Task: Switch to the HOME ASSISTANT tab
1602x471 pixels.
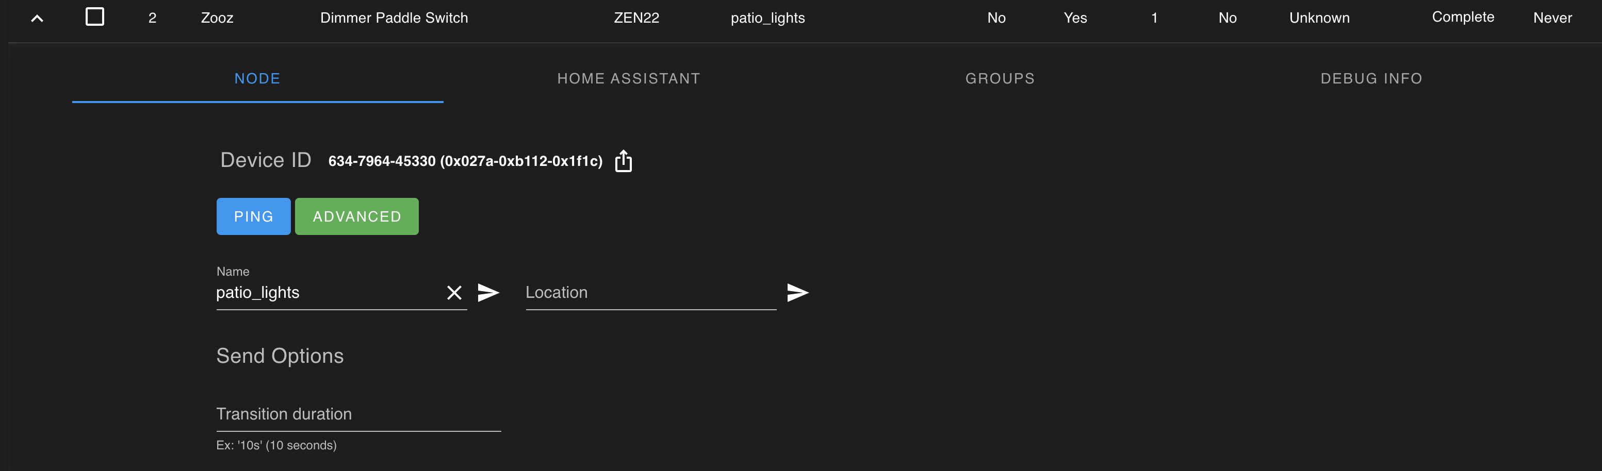Action: coord(628,78)
